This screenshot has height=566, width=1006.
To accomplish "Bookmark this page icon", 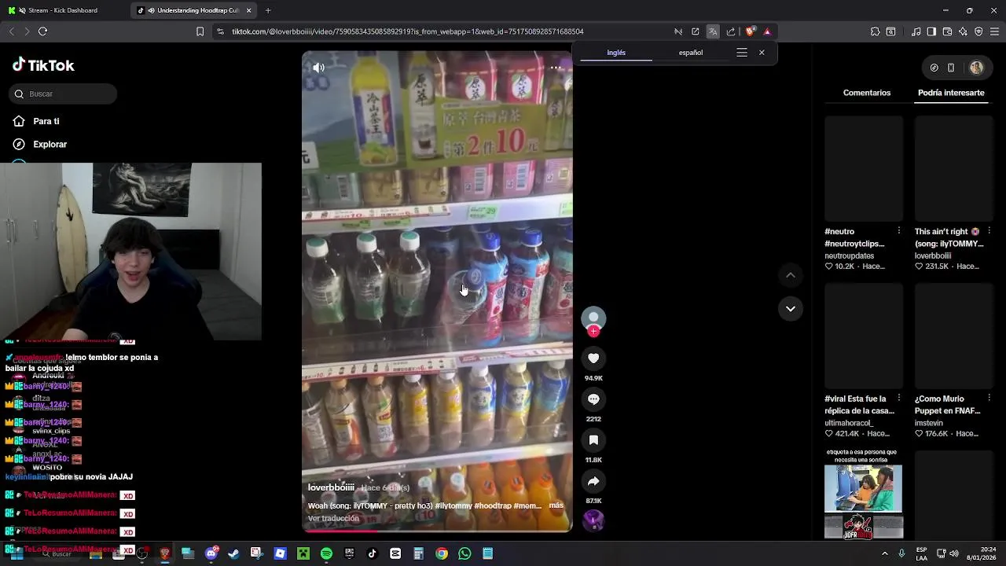I will [200, 31].
